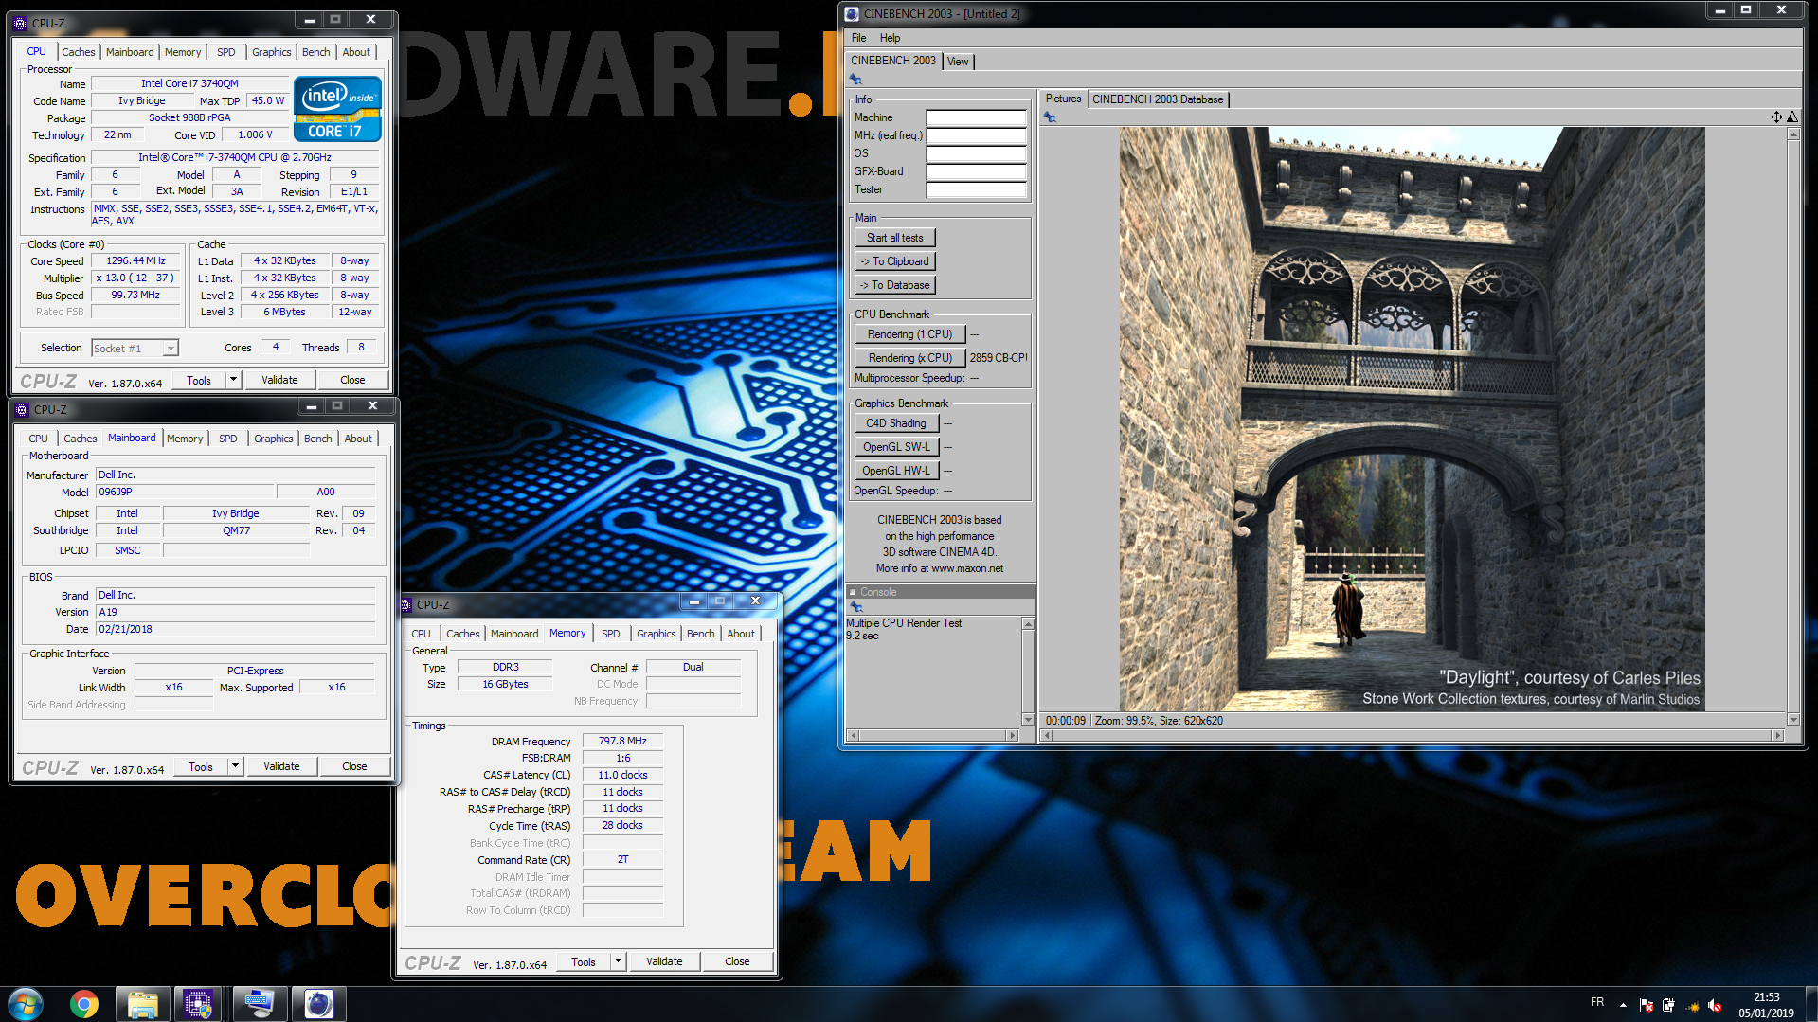1818x1022 pixels.
Task: Click the zoom triangle icon in Pictures panel
Action: point(1792,117)
